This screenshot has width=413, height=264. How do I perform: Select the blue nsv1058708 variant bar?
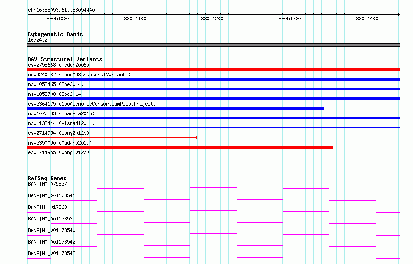(x=213, y=99)
